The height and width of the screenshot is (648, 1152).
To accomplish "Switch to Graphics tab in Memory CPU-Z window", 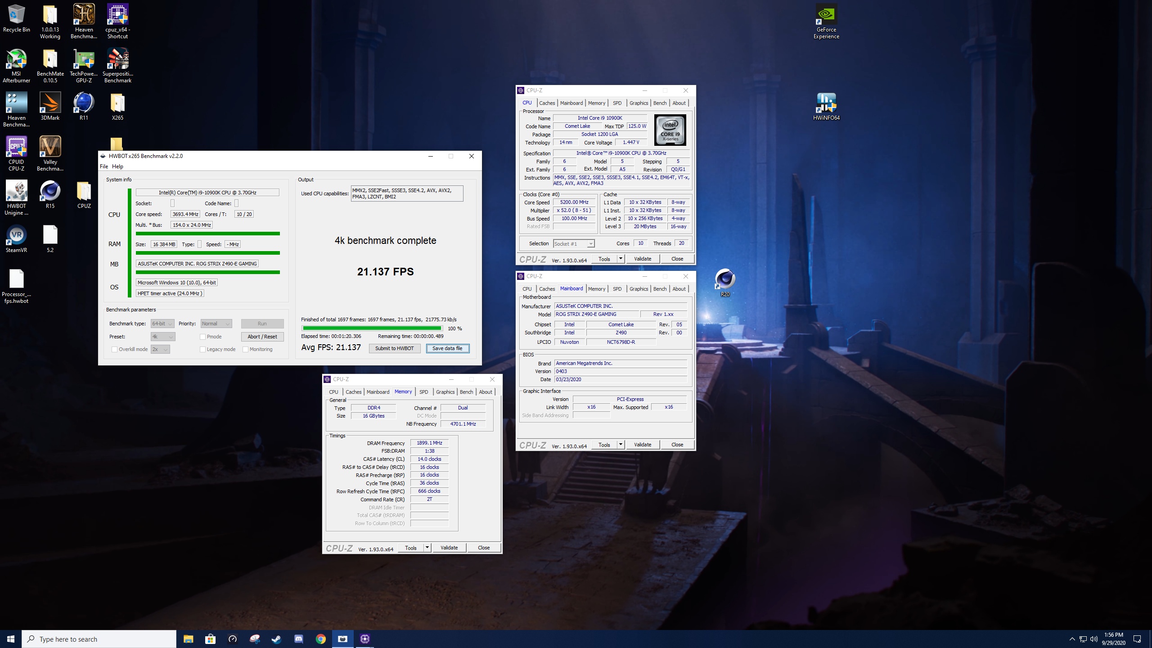I will click(x=445, y=392).
